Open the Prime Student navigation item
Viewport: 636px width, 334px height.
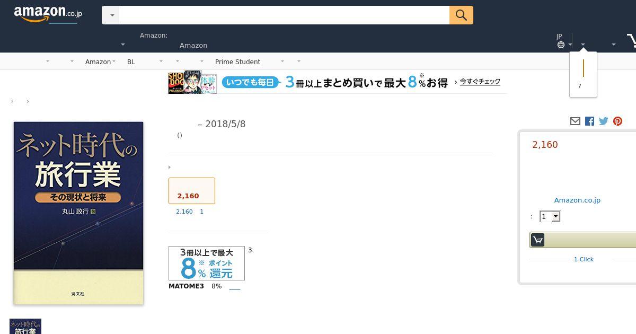tap(237, 61)
